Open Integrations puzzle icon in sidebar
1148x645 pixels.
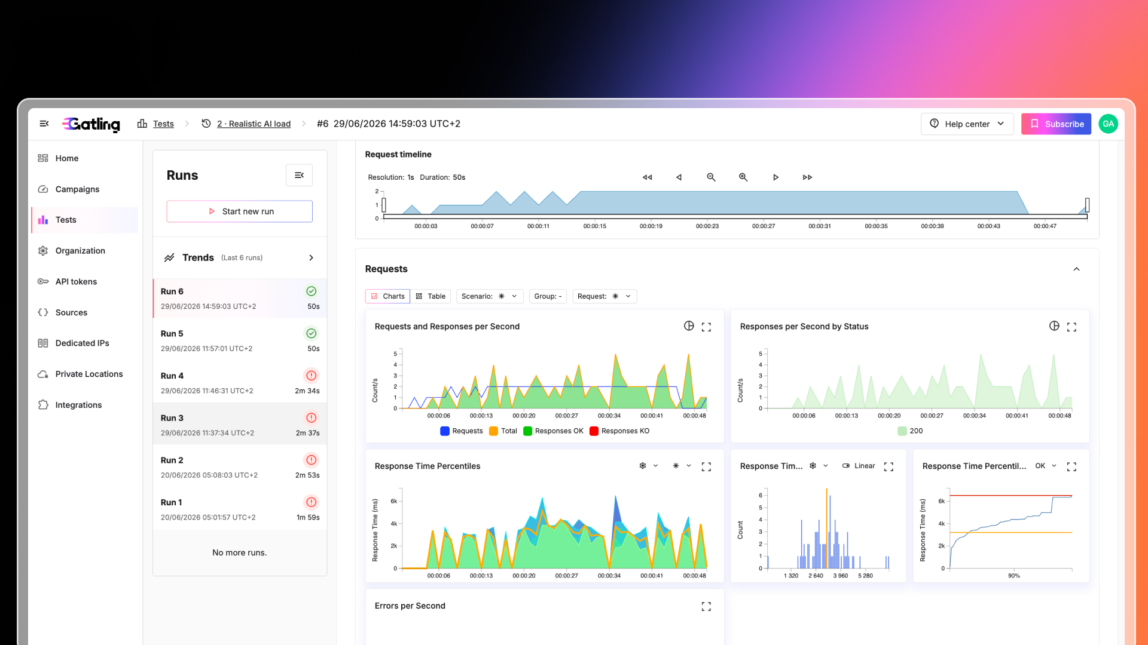(x=43, y=405)
